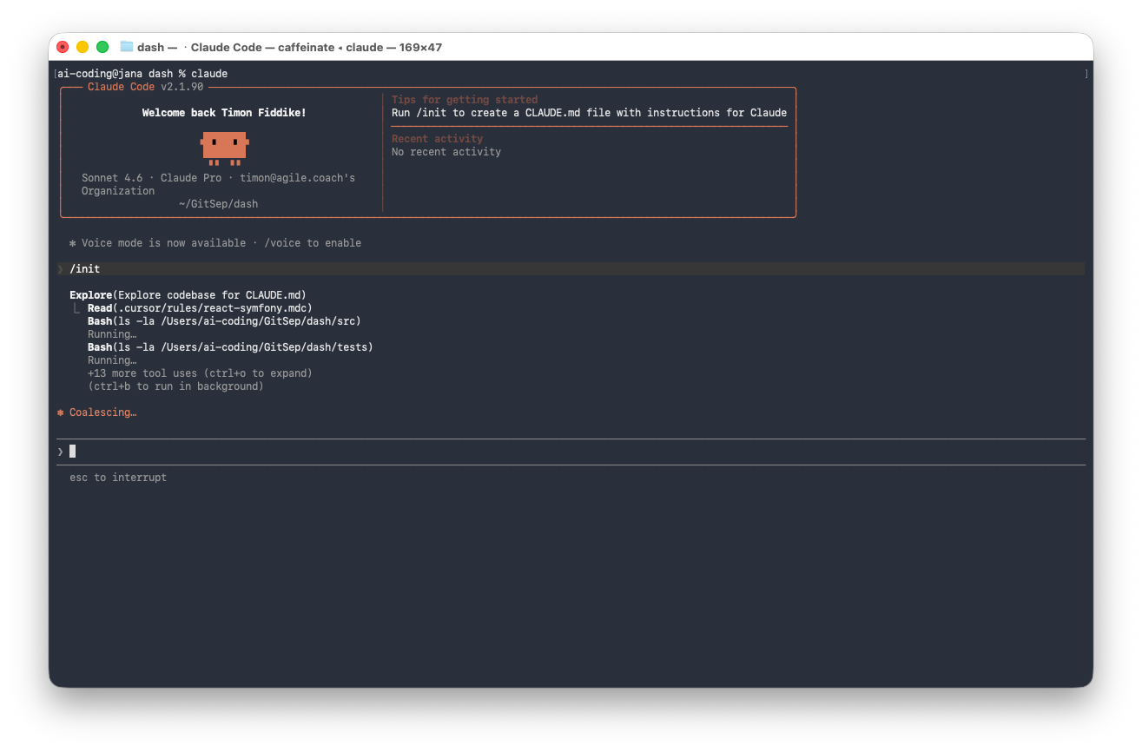Screen dimensions: 1142x752
Task: Click the tree branch marker before Read
Action: tap(77, 309)
